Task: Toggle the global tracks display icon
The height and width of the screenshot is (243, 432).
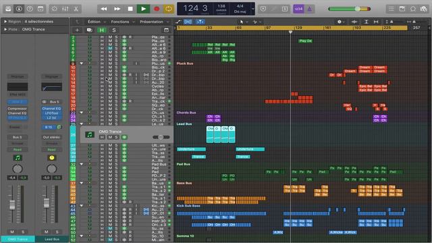Action: (166, 30)
